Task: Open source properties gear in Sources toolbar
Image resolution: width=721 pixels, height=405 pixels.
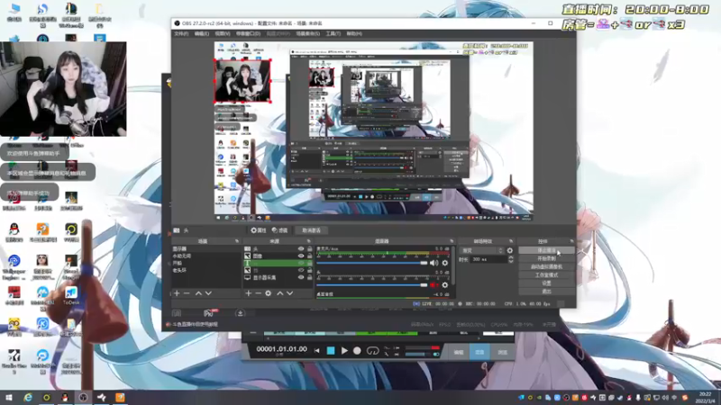Action: (268, 293)
